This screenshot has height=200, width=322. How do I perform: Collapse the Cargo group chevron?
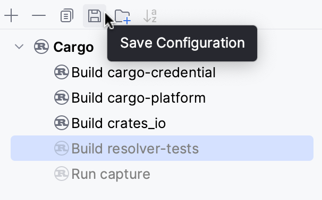pyautogui.click(x=19, y=47)
